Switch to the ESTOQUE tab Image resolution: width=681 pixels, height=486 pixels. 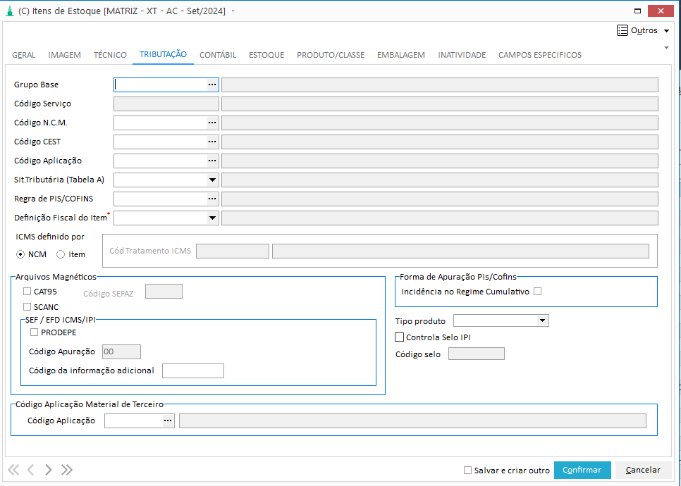tap(266, 55)
